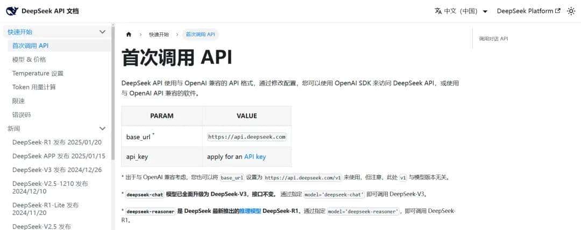Click the home icon in the breadcrumb
581x230 pixels.
coord(129,34)
